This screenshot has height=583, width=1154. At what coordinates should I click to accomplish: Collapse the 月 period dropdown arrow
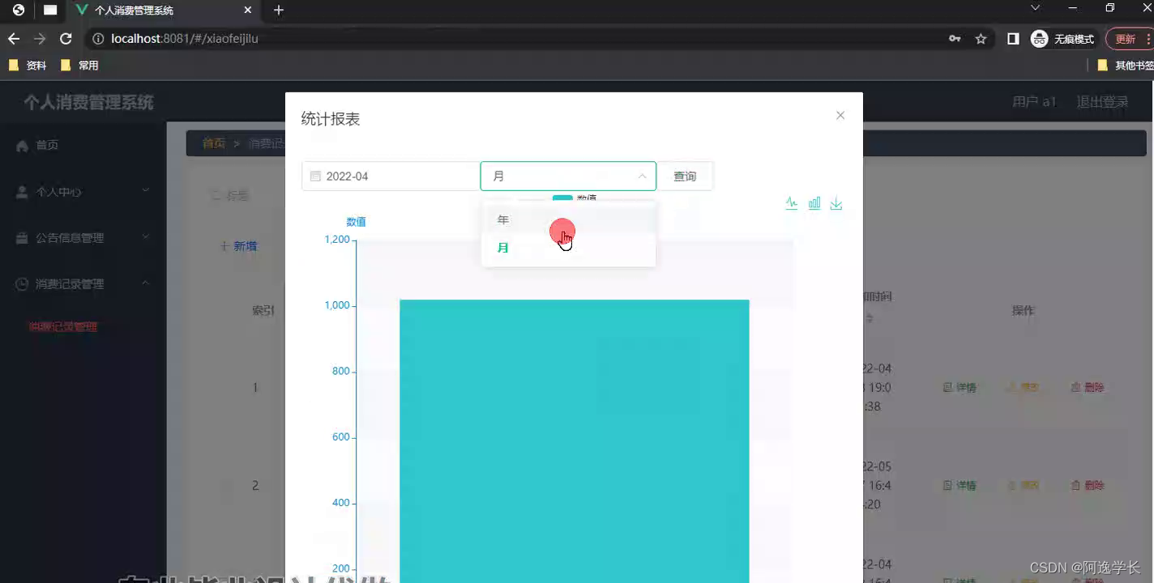[642, 176]
